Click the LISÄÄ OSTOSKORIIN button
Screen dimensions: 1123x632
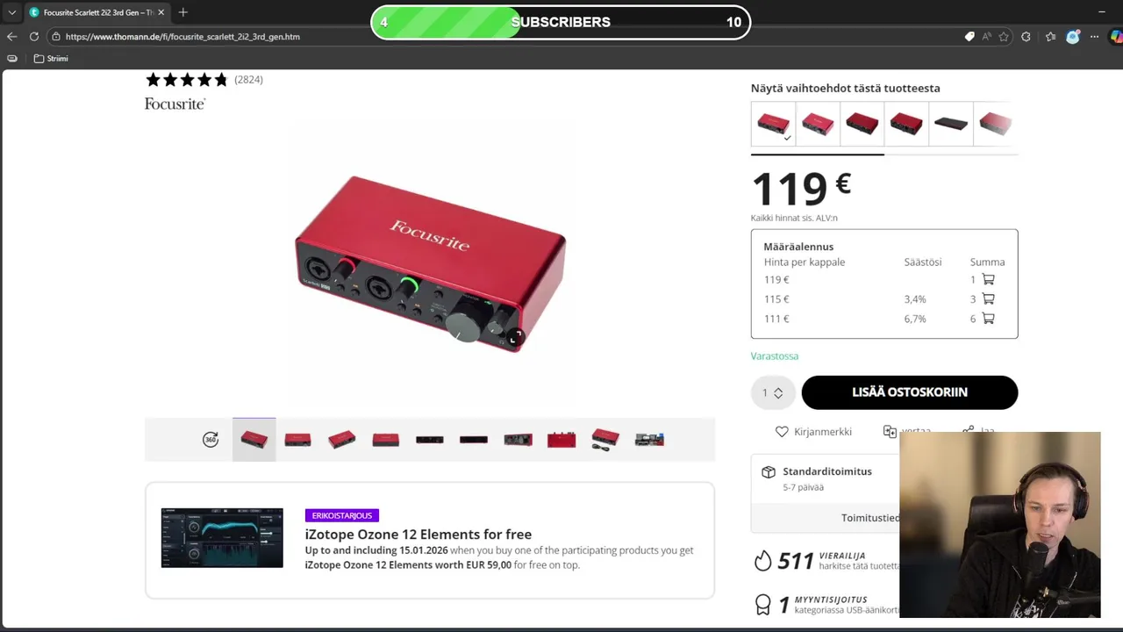(x=910, y=392)
